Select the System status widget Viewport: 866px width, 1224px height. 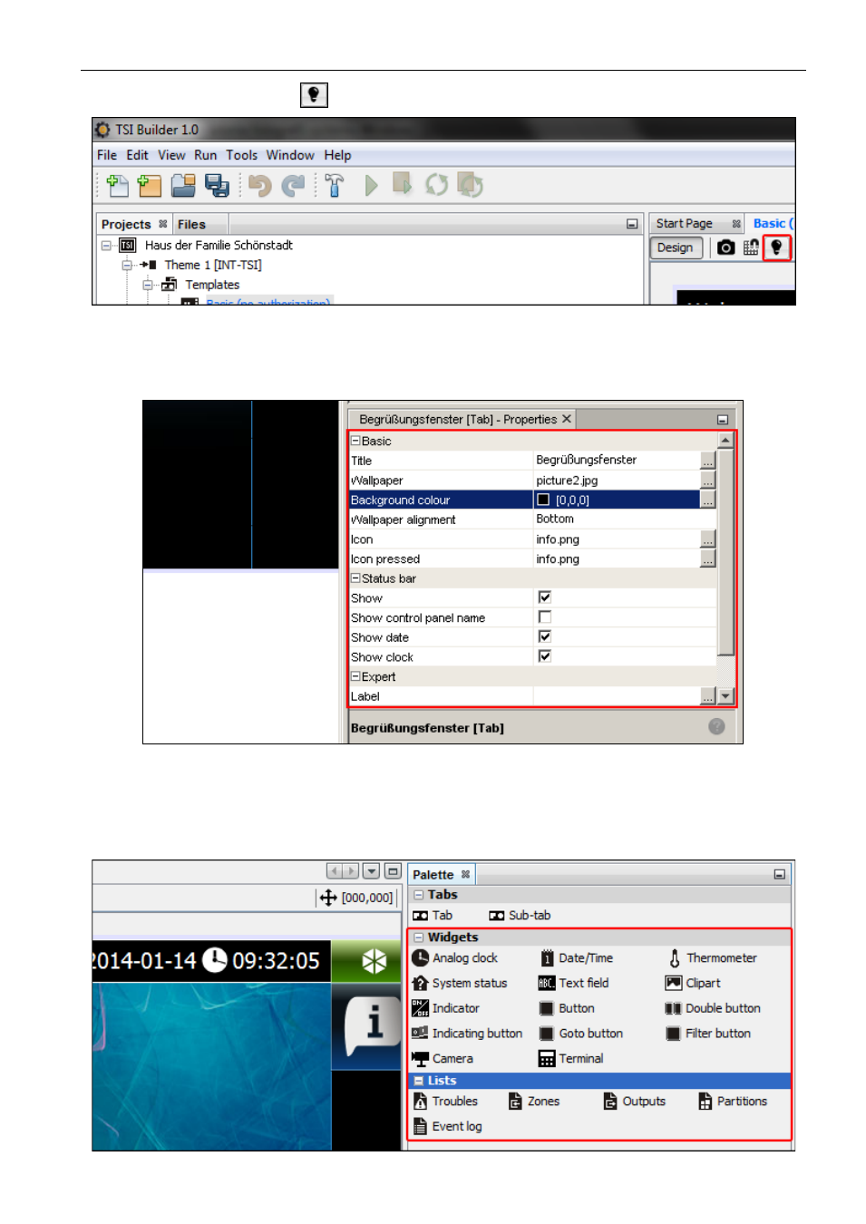click(459, 983)
